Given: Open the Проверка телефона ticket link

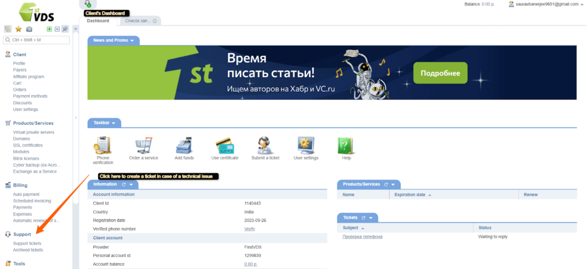Looking at the screenshot, I should pos(362,237).
